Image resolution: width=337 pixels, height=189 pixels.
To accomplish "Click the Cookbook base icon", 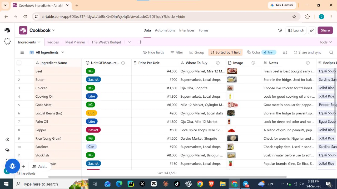I will click(23, 30).
